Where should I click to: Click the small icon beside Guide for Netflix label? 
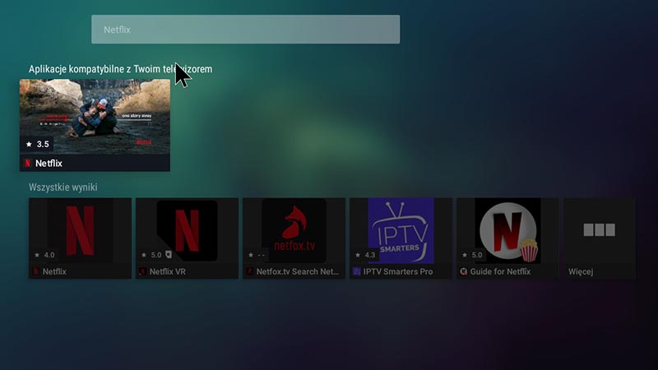click(463, 272)
